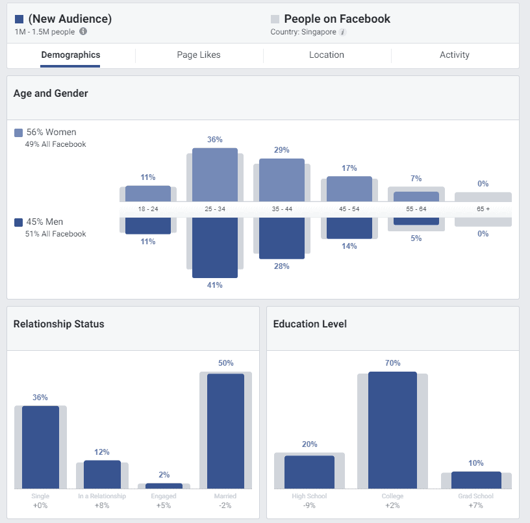Click the Married relationship status bar
This screenshot has width=530, height=523.
click(225, 431)
